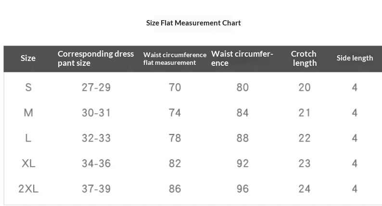382x206 pixels.
Task: Click the Crotch length column header
Action: tap(304, 59)
